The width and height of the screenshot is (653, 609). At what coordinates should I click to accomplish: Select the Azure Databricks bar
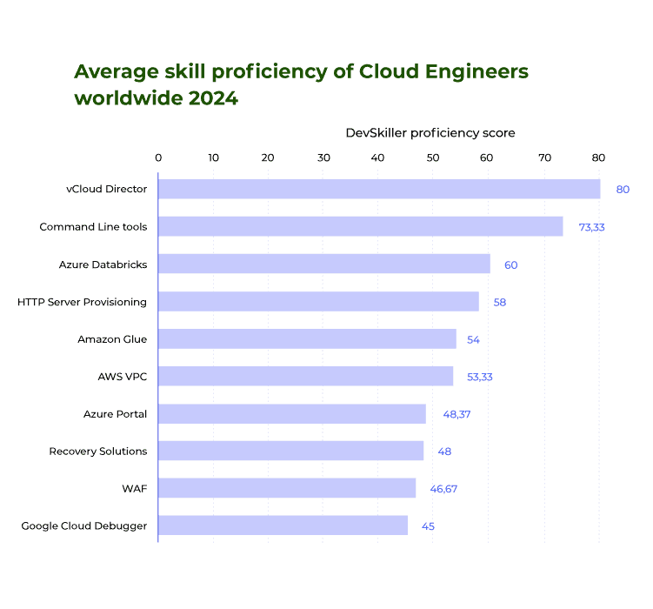click(324, 264)
